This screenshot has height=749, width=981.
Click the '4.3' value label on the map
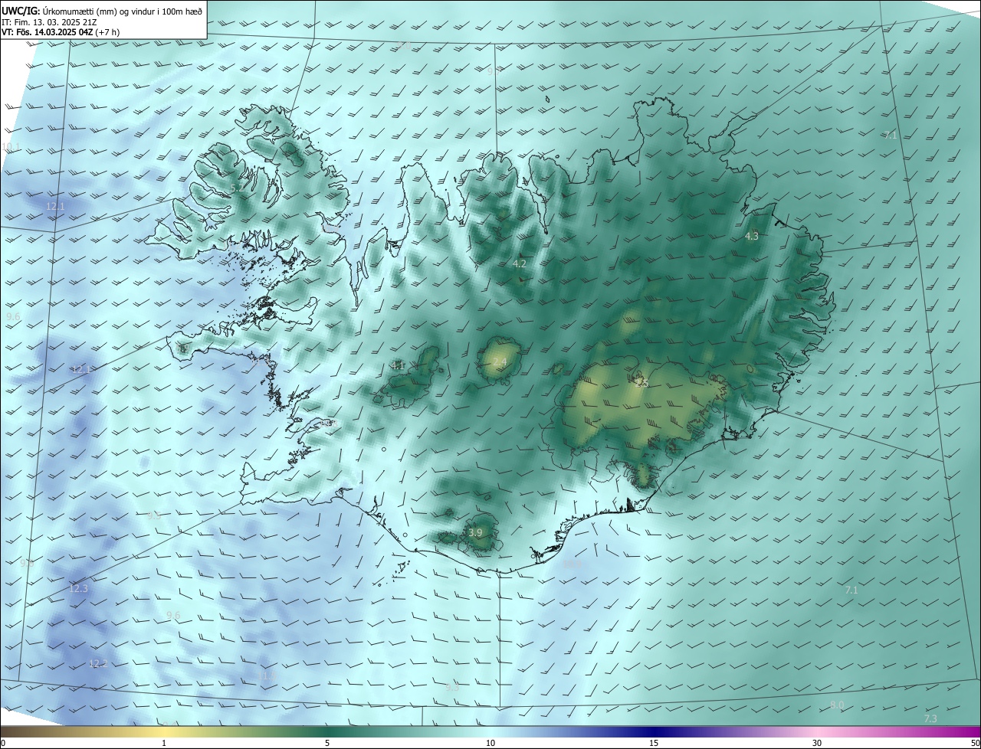752,237
